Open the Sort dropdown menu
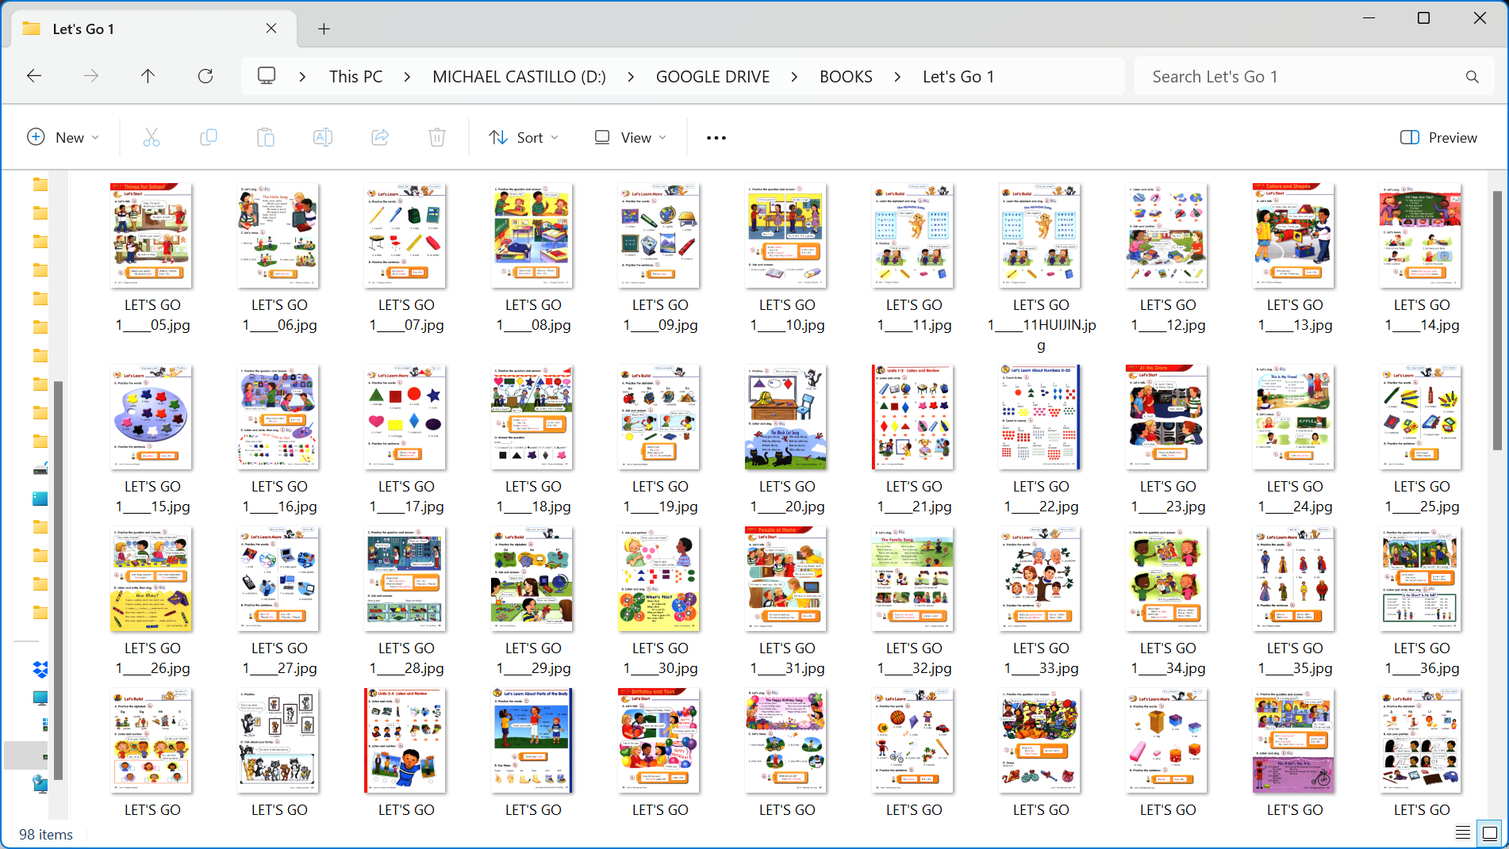Screen dimensions: 1509x849 coord(524,137)
